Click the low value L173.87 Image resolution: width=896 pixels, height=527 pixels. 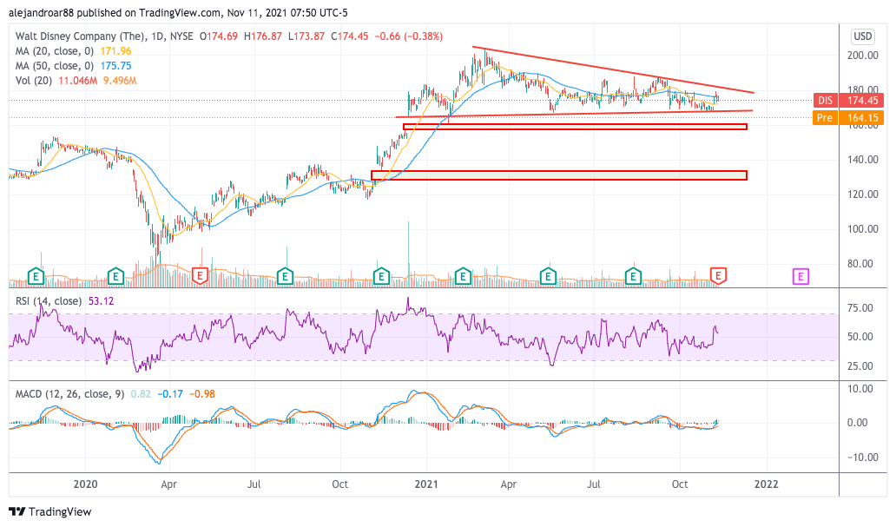[306, 36]
